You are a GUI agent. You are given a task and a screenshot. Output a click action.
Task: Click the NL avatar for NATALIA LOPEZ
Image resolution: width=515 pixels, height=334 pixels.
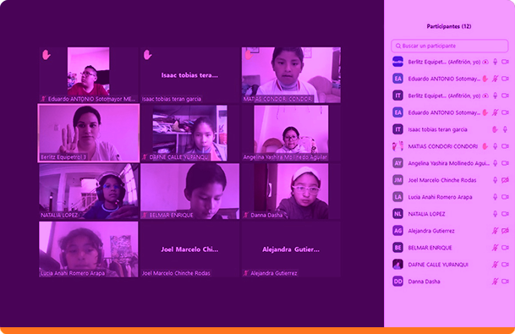click(397, 214)
